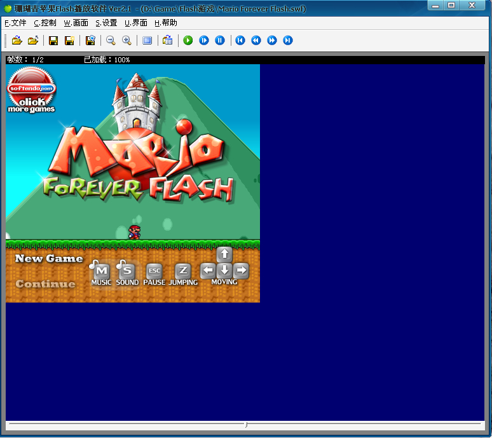Click the left arrow key icon

pyautogui.click(x=208, y=270)
